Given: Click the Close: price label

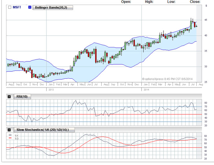Looking at the screenshot, I should click(195, 2).
